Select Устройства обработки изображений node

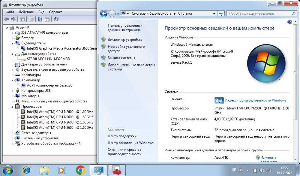point(51,143)
